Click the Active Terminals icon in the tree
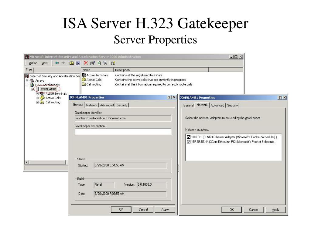The image size is (311, 233). point(42,93)
